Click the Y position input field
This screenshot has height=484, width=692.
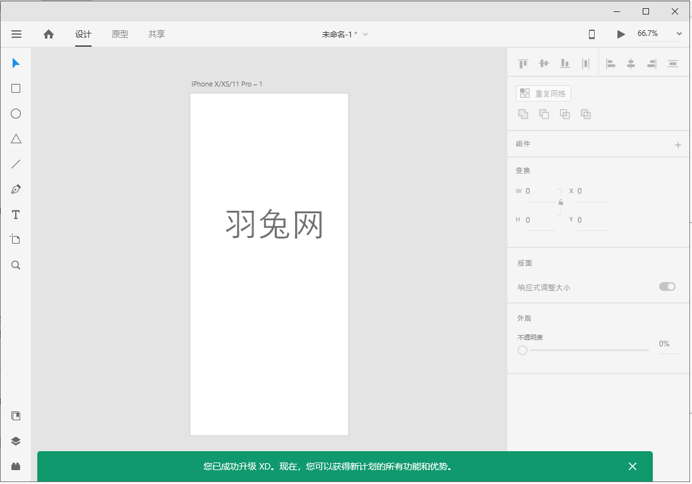tap(592, 220)
